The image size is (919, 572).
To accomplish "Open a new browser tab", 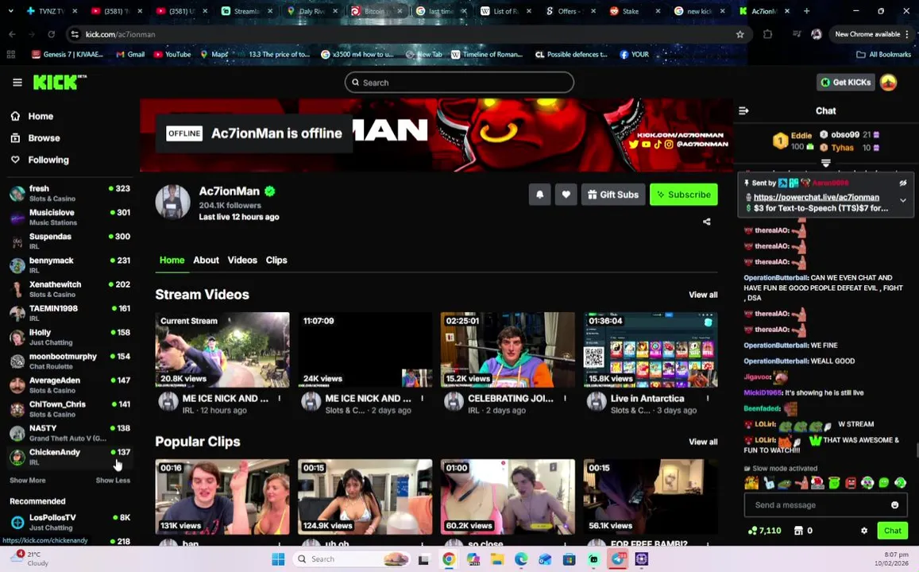I will (806, 10).
